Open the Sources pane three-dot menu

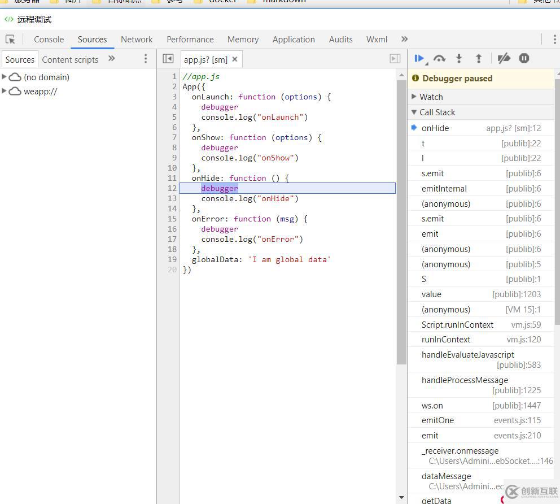(146, 59)
